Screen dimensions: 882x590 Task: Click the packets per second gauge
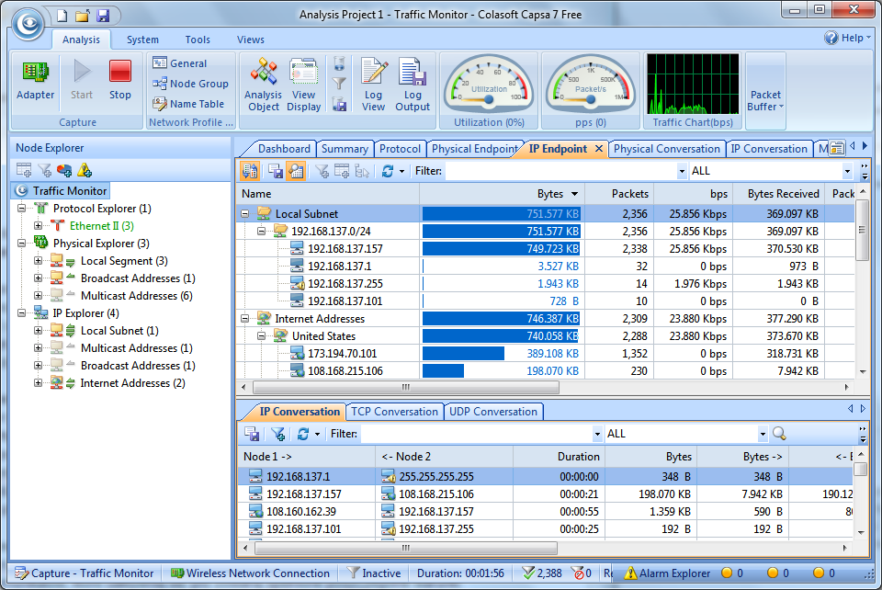point(591,84)
